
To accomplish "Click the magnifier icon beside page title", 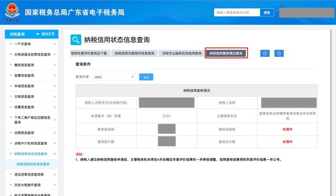I will 76,40.
